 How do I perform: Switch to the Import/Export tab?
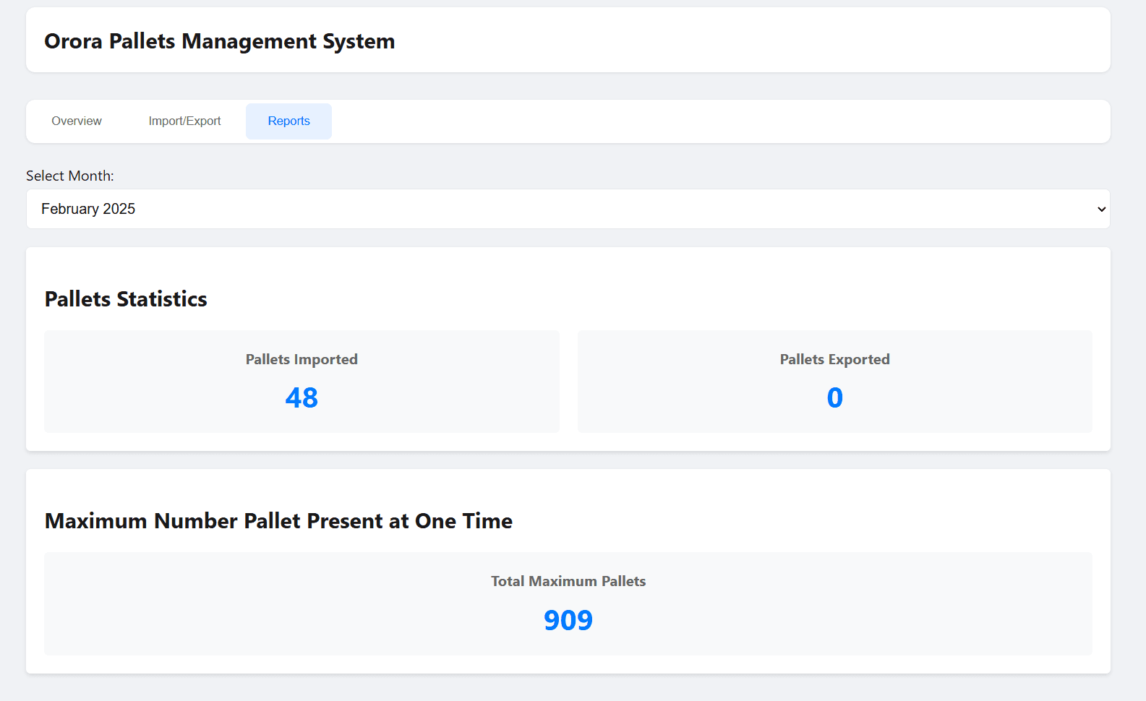[184, 121]
